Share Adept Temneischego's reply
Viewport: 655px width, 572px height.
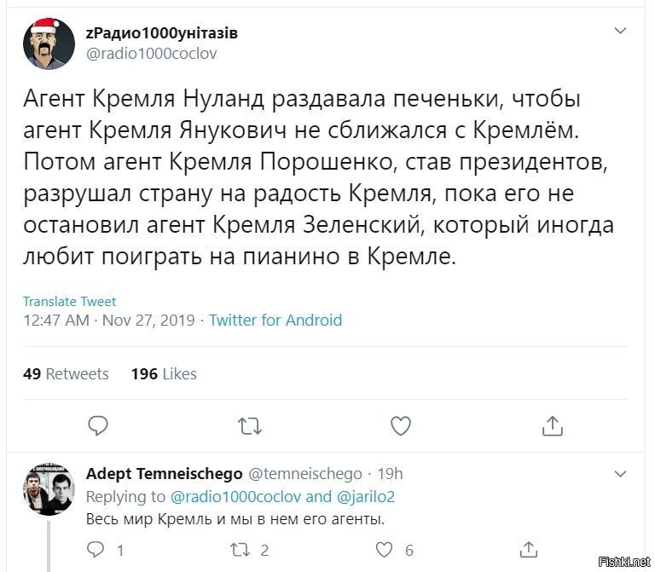click(528, 550)
